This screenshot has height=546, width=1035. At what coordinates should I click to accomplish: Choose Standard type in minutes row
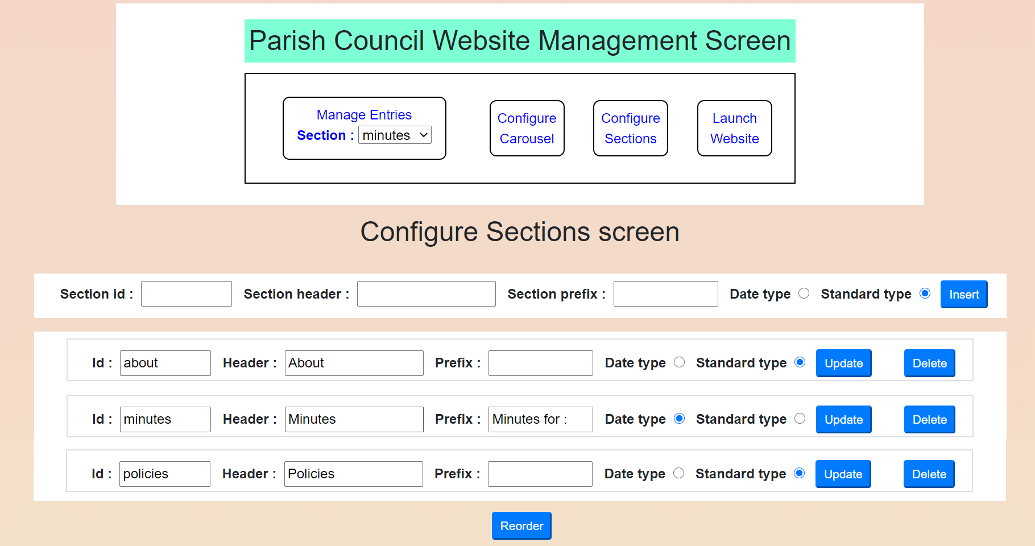(800, 419)
